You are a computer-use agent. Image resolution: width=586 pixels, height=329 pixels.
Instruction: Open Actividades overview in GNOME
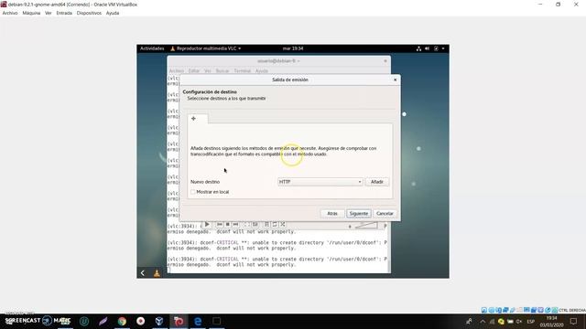(x=152, y=48)
